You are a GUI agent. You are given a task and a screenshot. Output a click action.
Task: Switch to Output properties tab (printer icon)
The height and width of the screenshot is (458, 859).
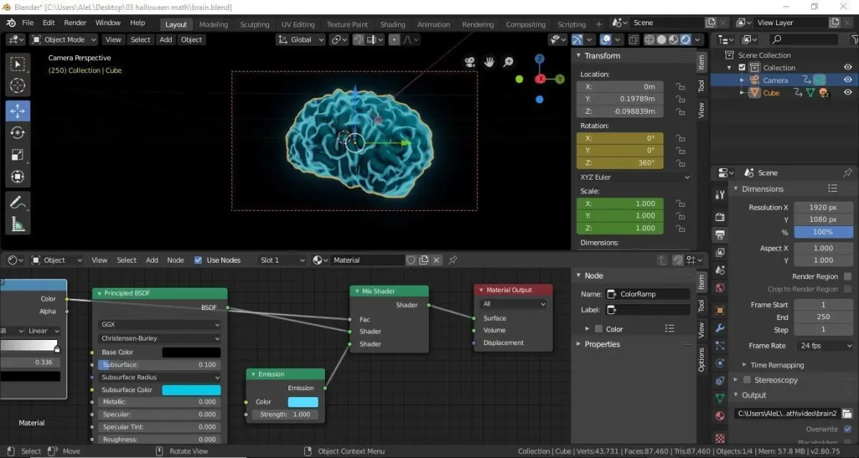[720, 234]
